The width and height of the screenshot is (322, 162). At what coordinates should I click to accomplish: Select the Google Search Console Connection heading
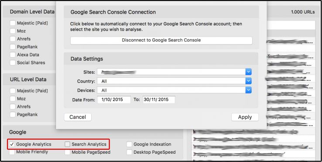pos(113,12)
